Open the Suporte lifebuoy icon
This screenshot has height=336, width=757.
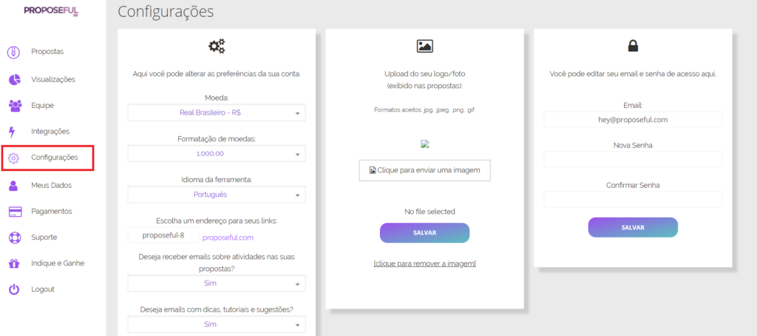pos(15,238)
